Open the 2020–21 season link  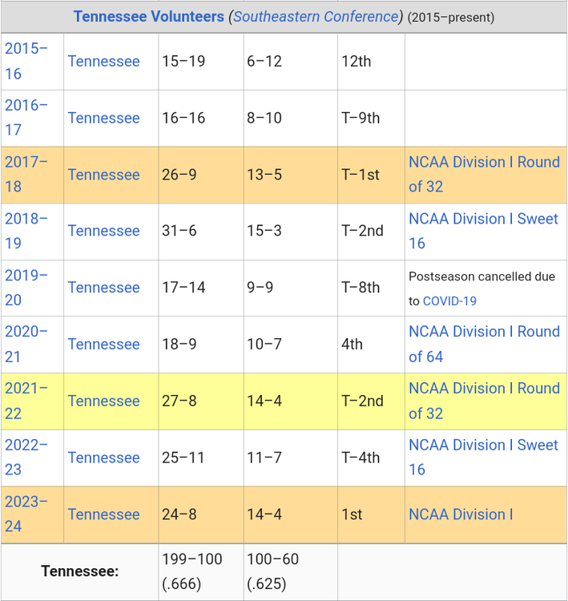click(26, 344)
